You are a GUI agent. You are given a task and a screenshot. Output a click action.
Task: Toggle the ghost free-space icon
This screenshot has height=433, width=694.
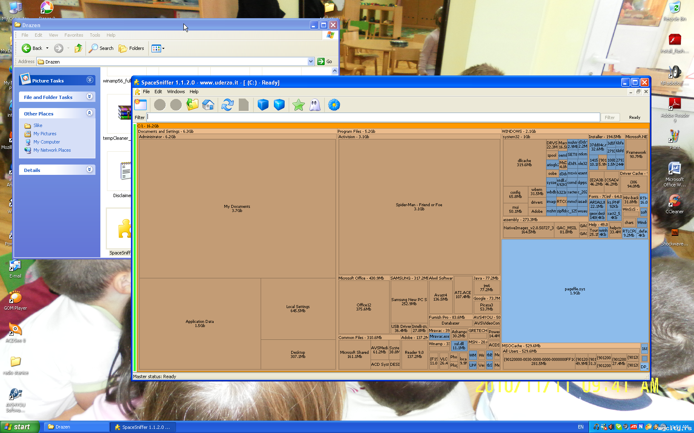click(x=315, y=105)
